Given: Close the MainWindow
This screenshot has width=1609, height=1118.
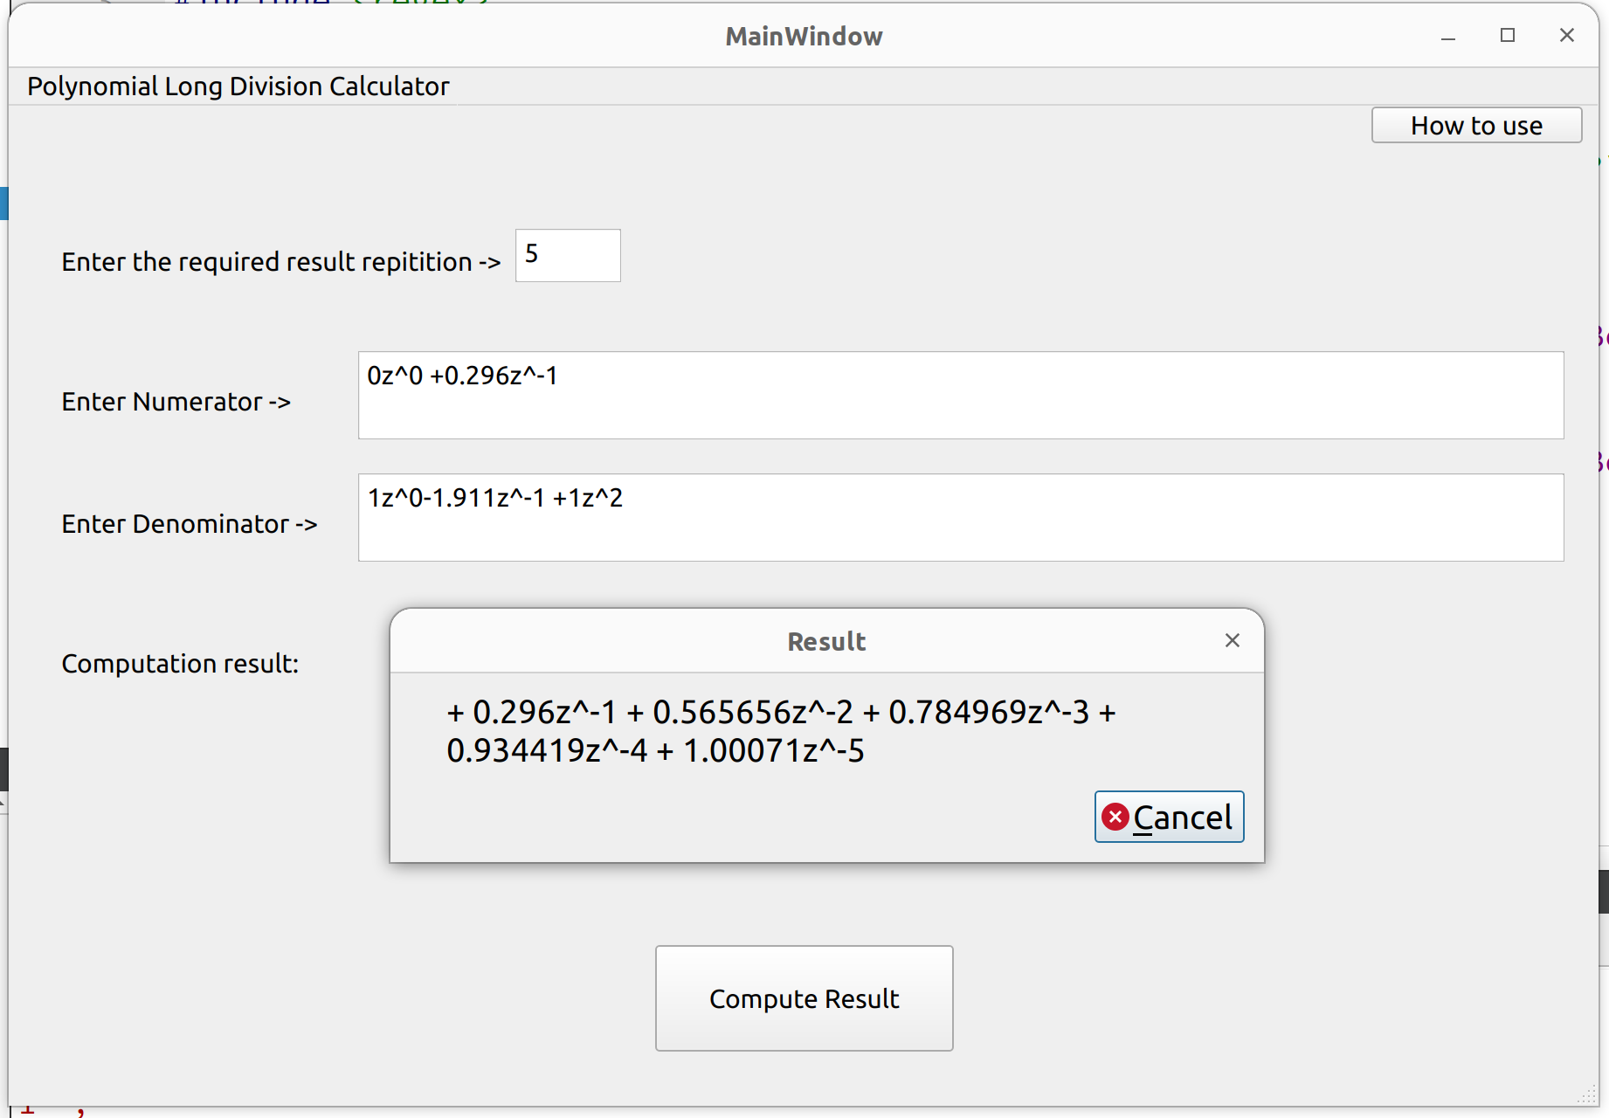Looking at the screenshot, I should coord(1567,35).
